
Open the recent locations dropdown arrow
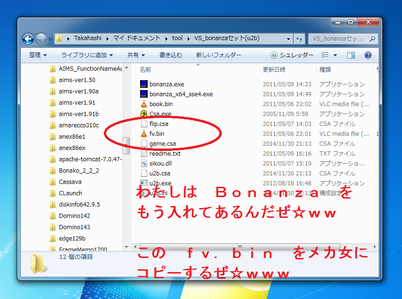pos(50,39)
